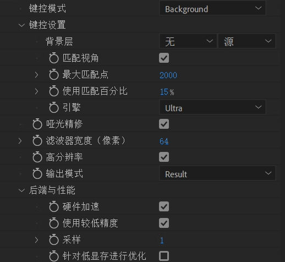Click stopwatch beside 高分辨率
This screenshot has height=262, width=285.
pos(37,157)
